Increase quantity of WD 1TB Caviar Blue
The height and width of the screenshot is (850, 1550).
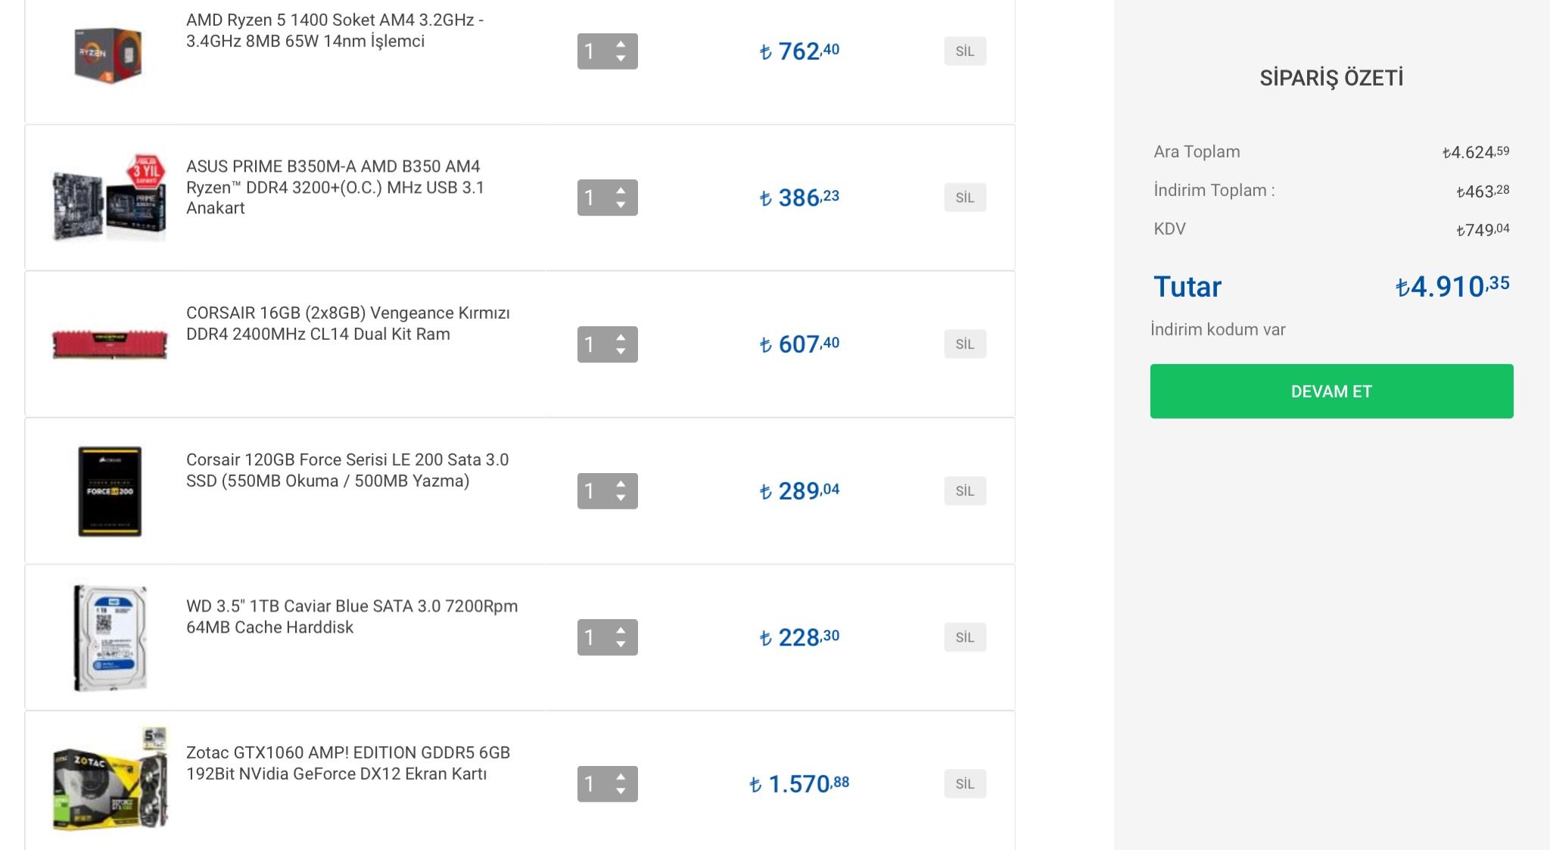pos(621,630)
